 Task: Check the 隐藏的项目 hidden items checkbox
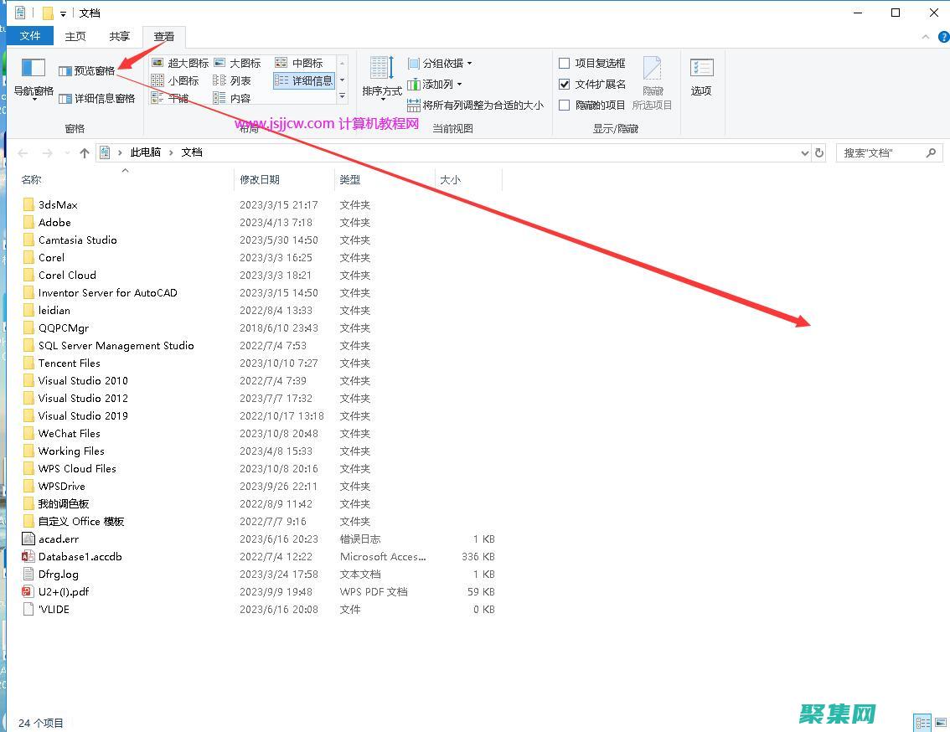point(565,105)
